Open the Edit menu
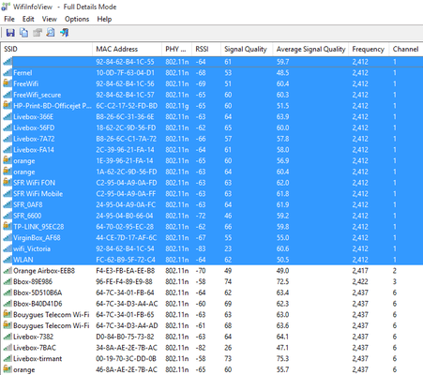The width and height of the screenshot is (423, 375). (x=28, y=19)
